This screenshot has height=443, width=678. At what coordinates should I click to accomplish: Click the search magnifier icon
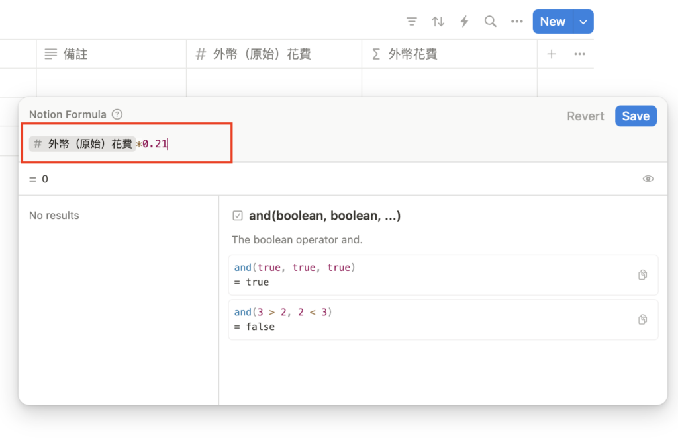point(491,22)
